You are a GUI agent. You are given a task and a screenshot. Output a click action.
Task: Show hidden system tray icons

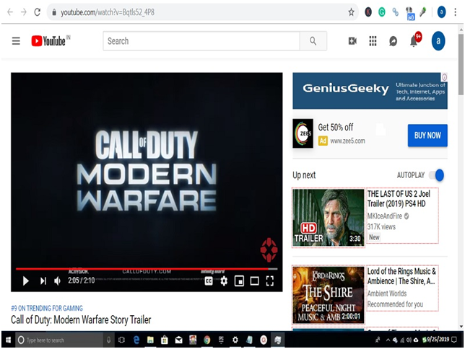click(x=388, y=340)
